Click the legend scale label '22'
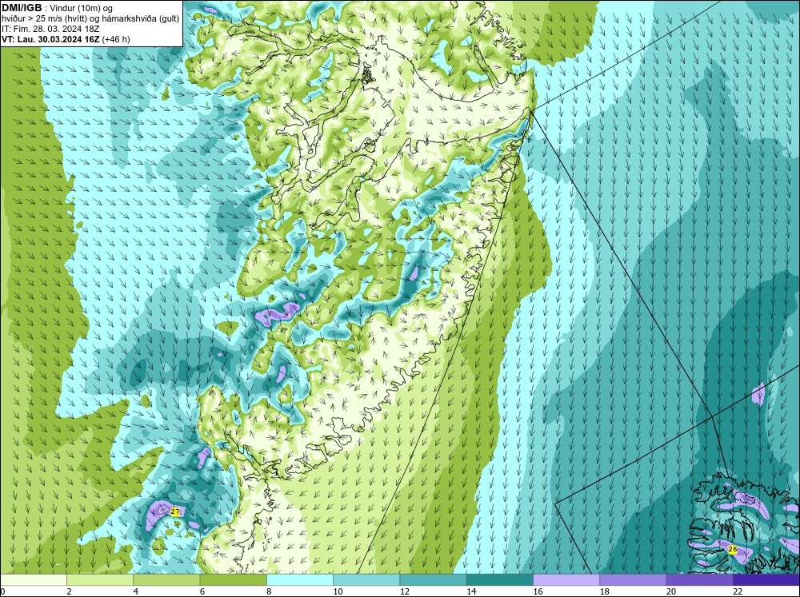Viewport: 800px width, 597px height. pos(737,591)
